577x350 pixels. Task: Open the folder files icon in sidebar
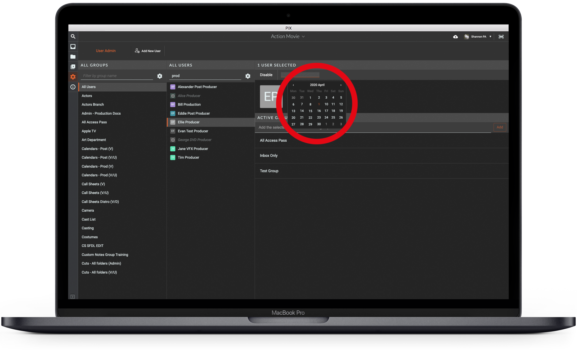(x=73, y=57)
